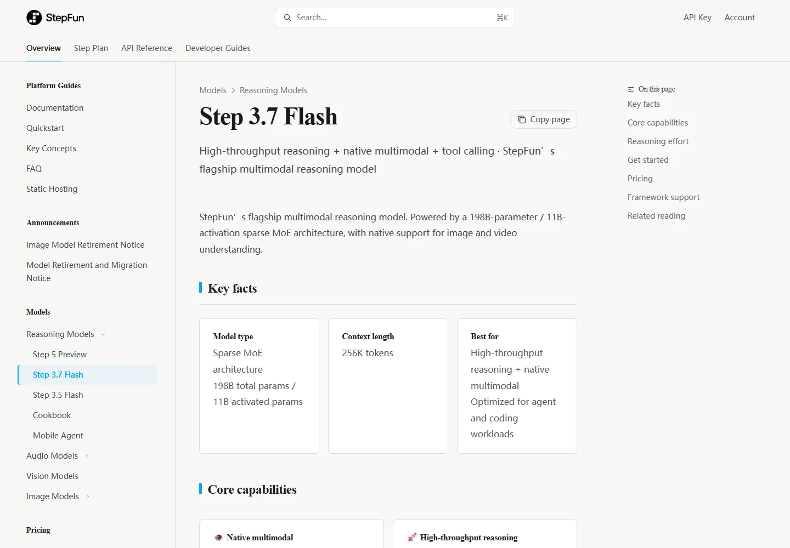Click the Announcements sidebar heading
This screenshot has width=790, height=548.
coord(53,223)
